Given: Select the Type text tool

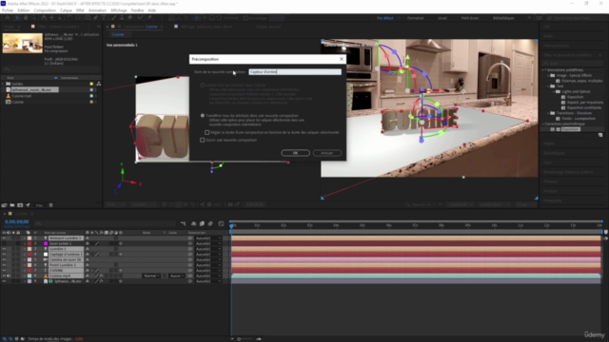Looking at the screenshot, I should click(105, 18).
